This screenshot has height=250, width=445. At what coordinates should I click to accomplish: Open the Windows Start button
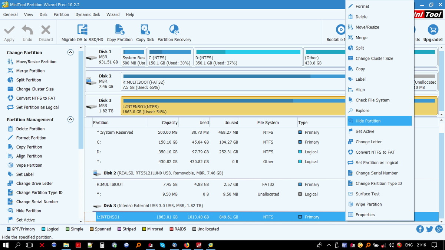click(6, 245)
